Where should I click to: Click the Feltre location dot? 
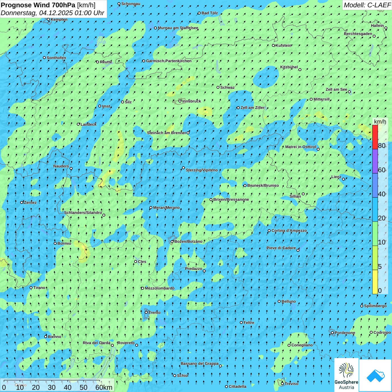click(x=241, y=323)
